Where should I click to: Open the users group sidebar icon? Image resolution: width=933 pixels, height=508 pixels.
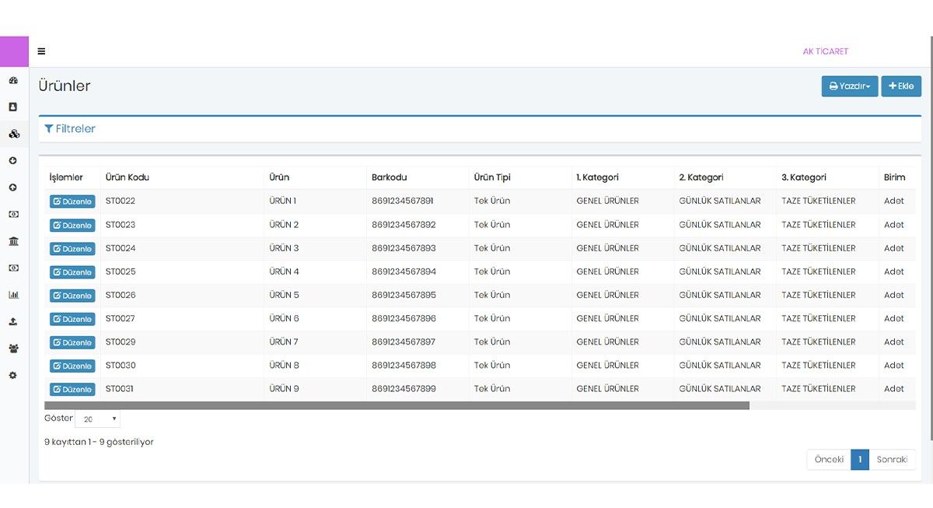coord(13,349)
